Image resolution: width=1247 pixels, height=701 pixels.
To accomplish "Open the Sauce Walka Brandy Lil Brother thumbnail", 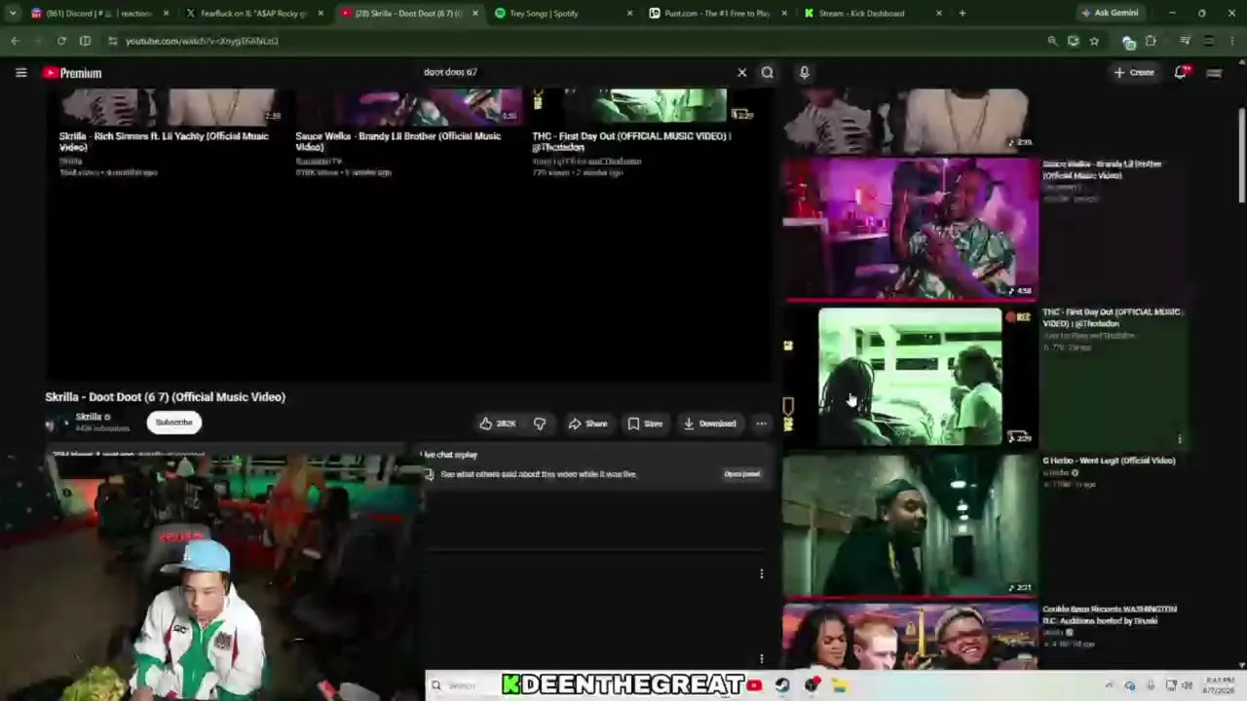I will click(x=910, y=230).
